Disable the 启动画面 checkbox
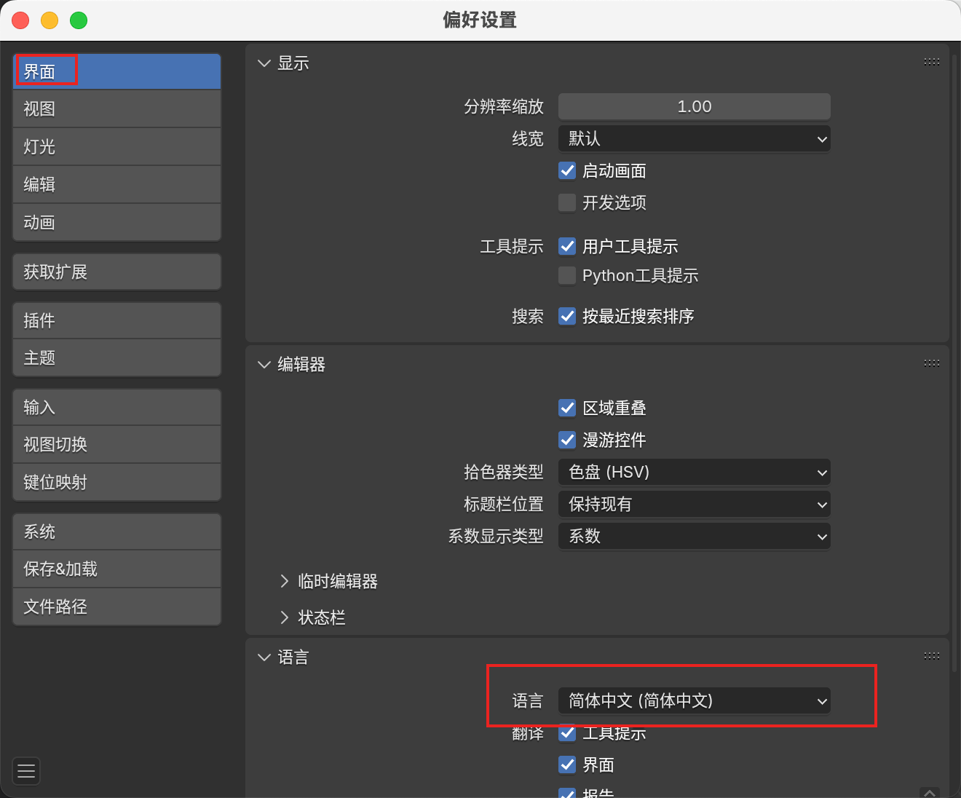 pos(567,170)
